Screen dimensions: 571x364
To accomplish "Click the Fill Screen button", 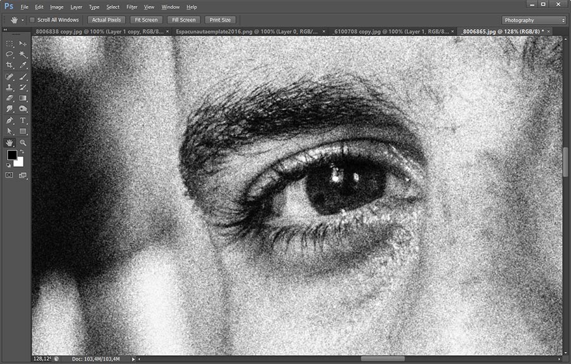I will pos(183,20).
